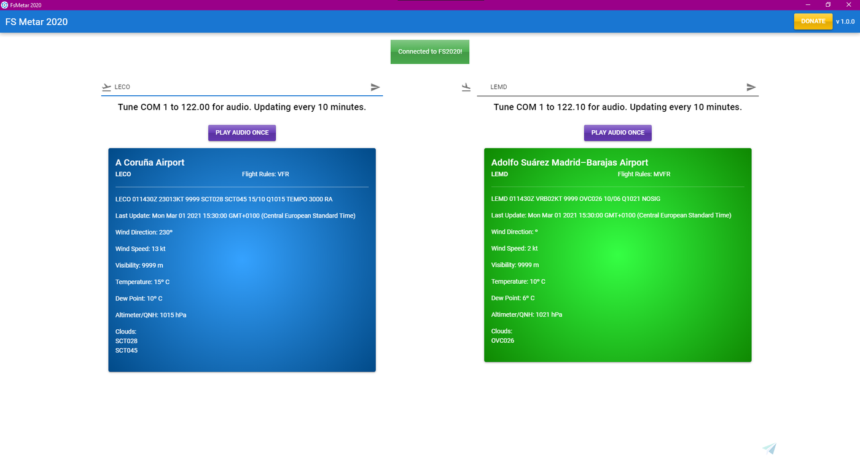Focus the LEMD airport code input
This screenshot has width=860, height=468.
pyautogui.click(x=614, y=87)
